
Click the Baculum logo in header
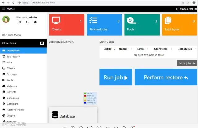[186, 9]
